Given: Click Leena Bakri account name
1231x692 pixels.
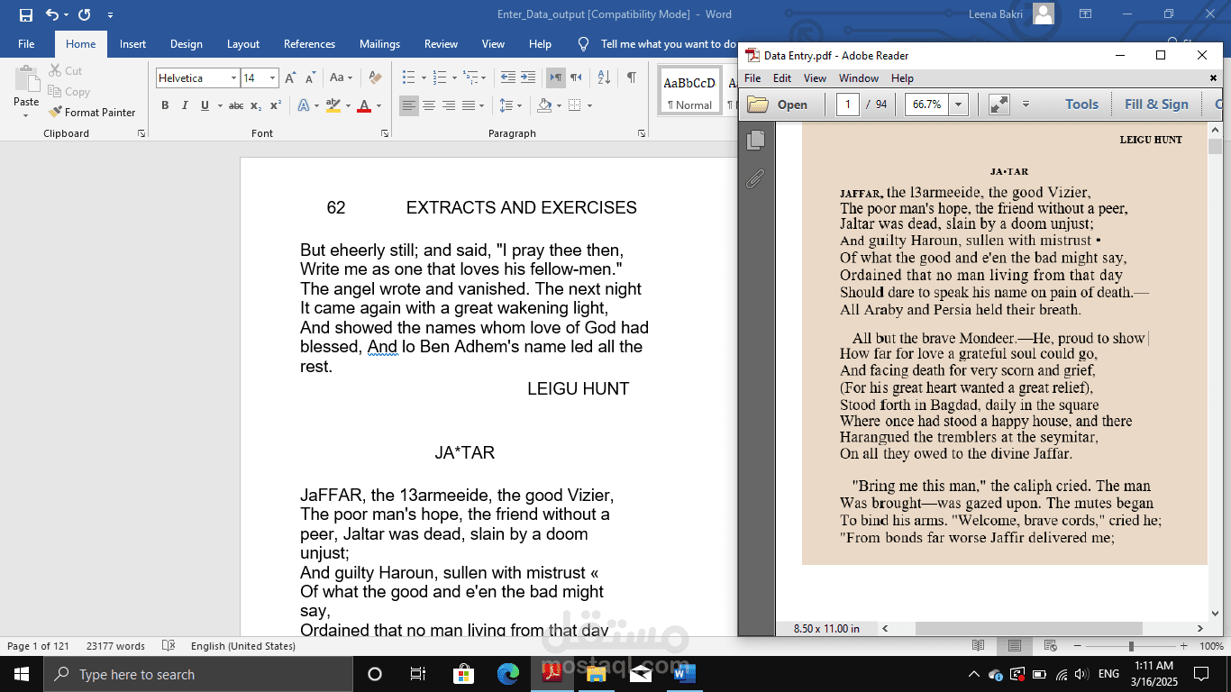Looking at the screenshot, I should click(996, 14).
